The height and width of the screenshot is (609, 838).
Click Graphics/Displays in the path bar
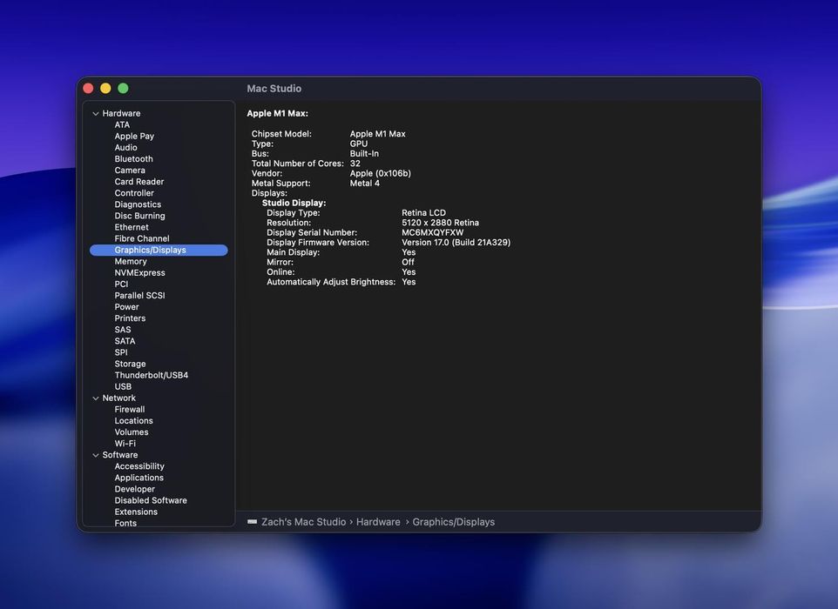(x=453, y=522)
